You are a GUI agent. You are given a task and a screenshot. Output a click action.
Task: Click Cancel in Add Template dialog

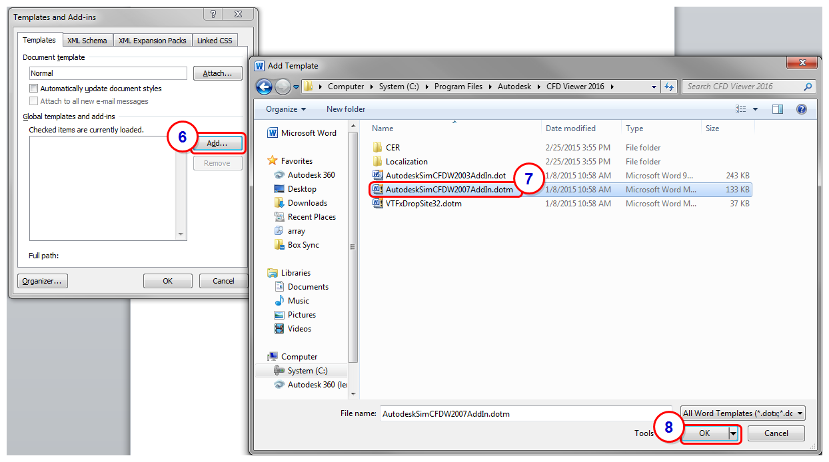click(776, 433)
